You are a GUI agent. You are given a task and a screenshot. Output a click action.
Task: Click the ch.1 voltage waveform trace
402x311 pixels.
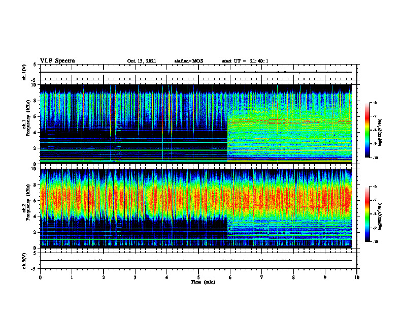tap(196, 72)
